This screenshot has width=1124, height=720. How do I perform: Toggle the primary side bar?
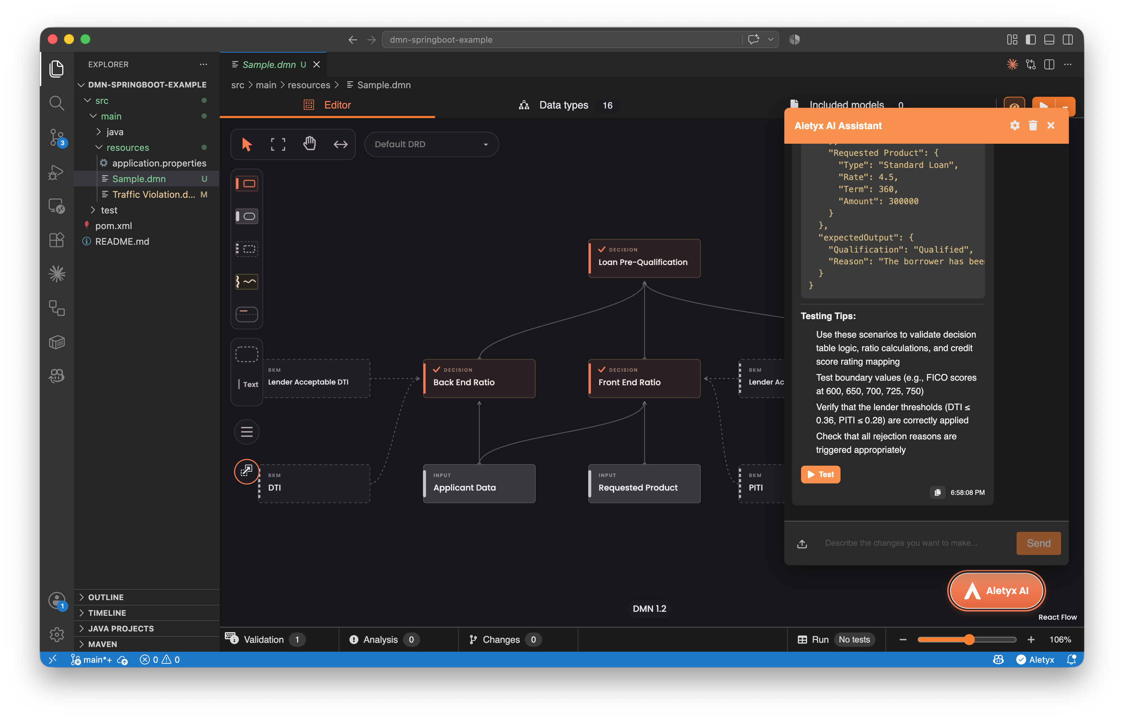click(1030, 39)
